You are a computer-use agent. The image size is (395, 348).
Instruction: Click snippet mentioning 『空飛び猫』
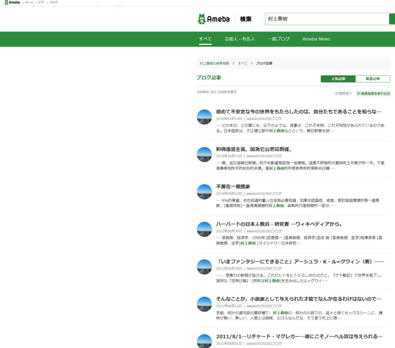tap(299, 278)
